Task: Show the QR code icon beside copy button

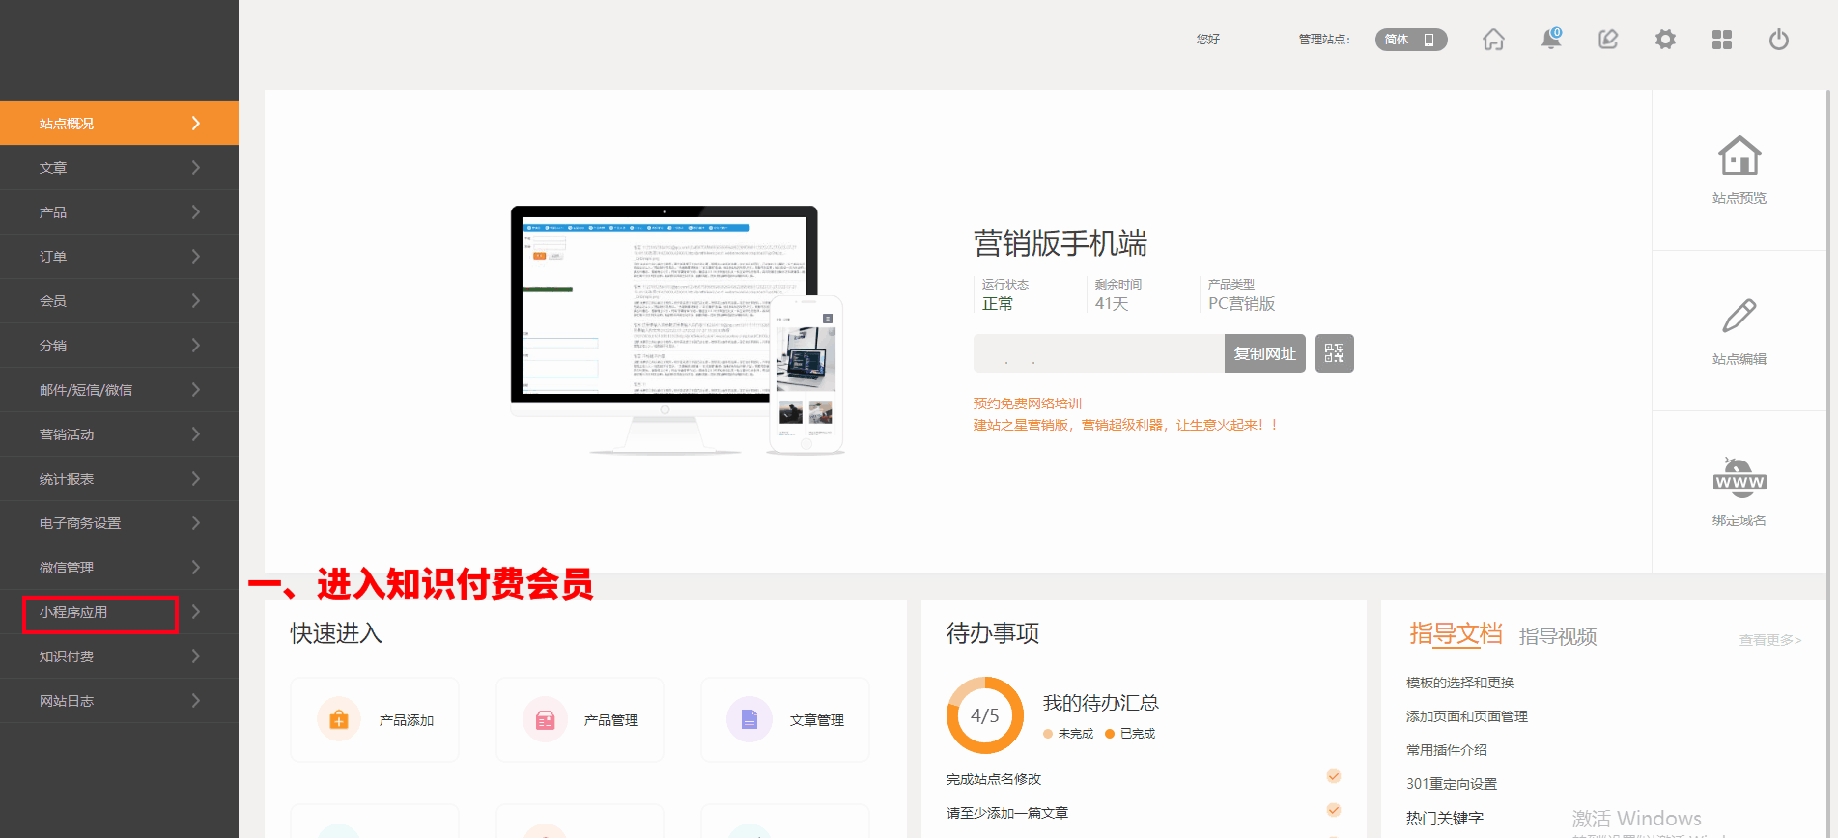Action: pos(1334,353)
